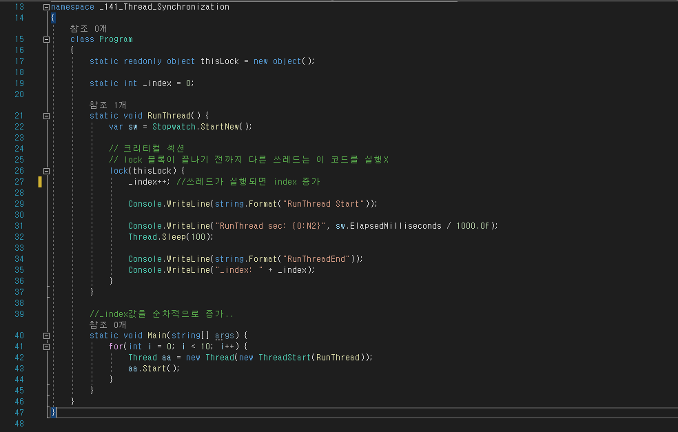Collapse the lock(thisLock) block
The height and width of the screenshot is (432, 678).
click(46, 171)
